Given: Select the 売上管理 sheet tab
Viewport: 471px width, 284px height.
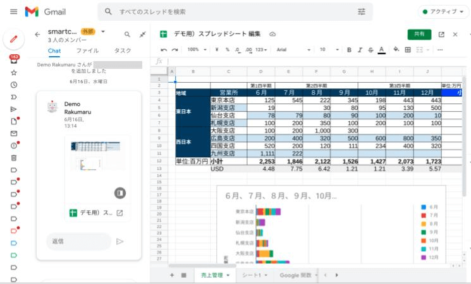Looking at the screenshot, I should pos(212,275).
